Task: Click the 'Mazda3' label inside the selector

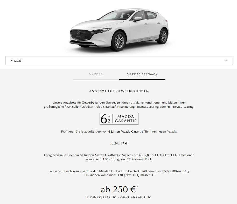Action: coord(16,61)
